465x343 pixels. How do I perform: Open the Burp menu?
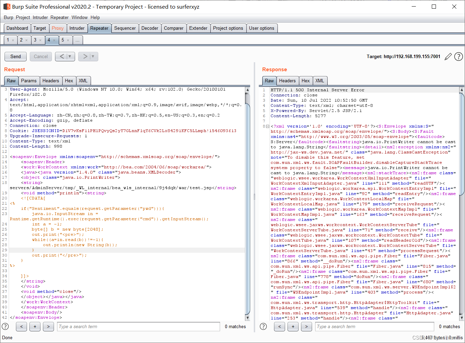(x=8, y=17)
